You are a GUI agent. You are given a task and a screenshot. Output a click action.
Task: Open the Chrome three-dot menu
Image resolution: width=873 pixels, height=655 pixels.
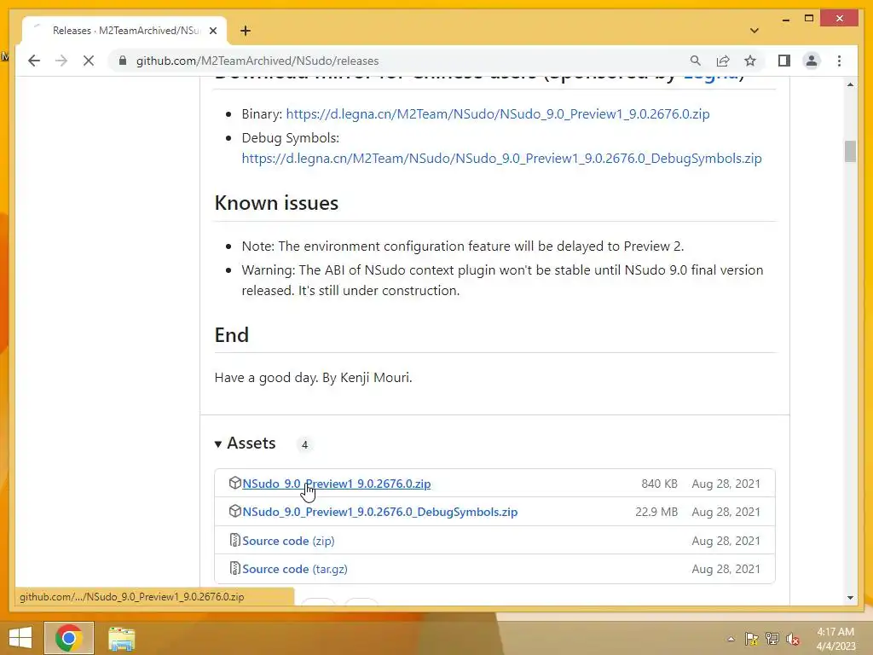point(839,61)
